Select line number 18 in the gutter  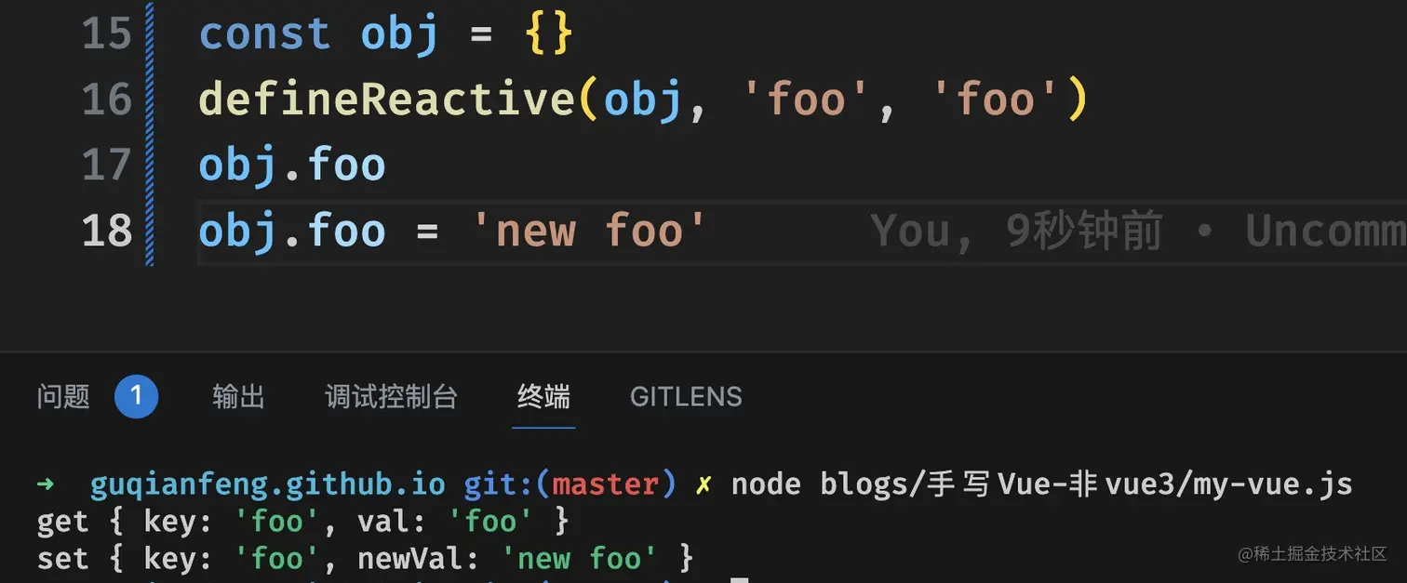coord(107,232)
